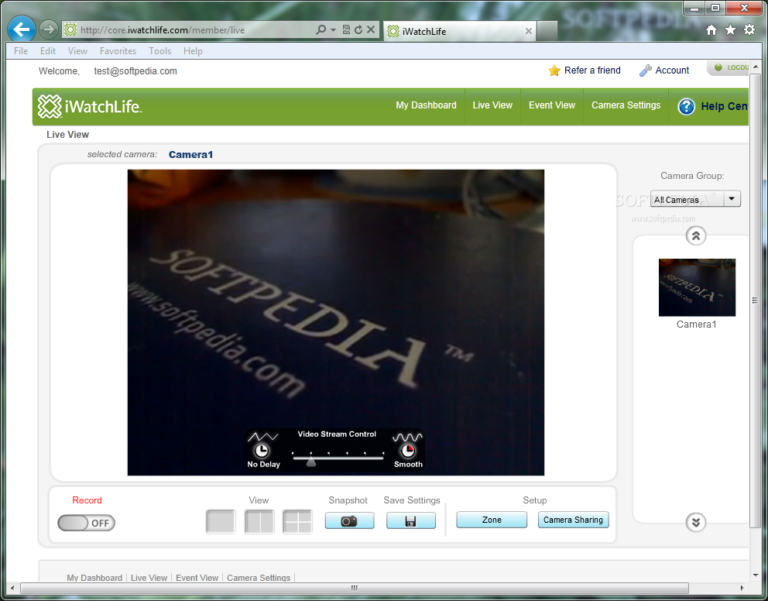Image resolution: width=768 pixels, height=601 pixels.
Task: Open the View menu in menu bar
Action: 77,51
